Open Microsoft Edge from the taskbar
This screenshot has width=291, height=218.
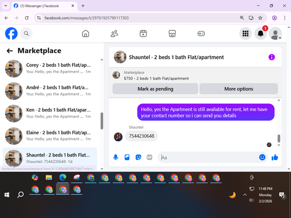point(63,177)
